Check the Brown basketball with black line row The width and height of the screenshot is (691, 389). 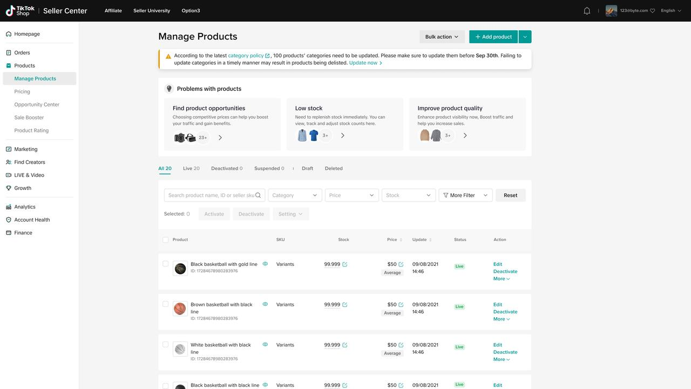click(165, 304)
